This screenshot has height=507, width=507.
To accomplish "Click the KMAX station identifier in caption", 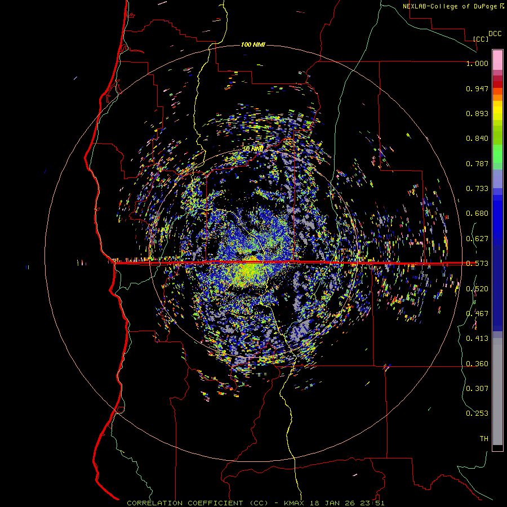I will 295,503.
